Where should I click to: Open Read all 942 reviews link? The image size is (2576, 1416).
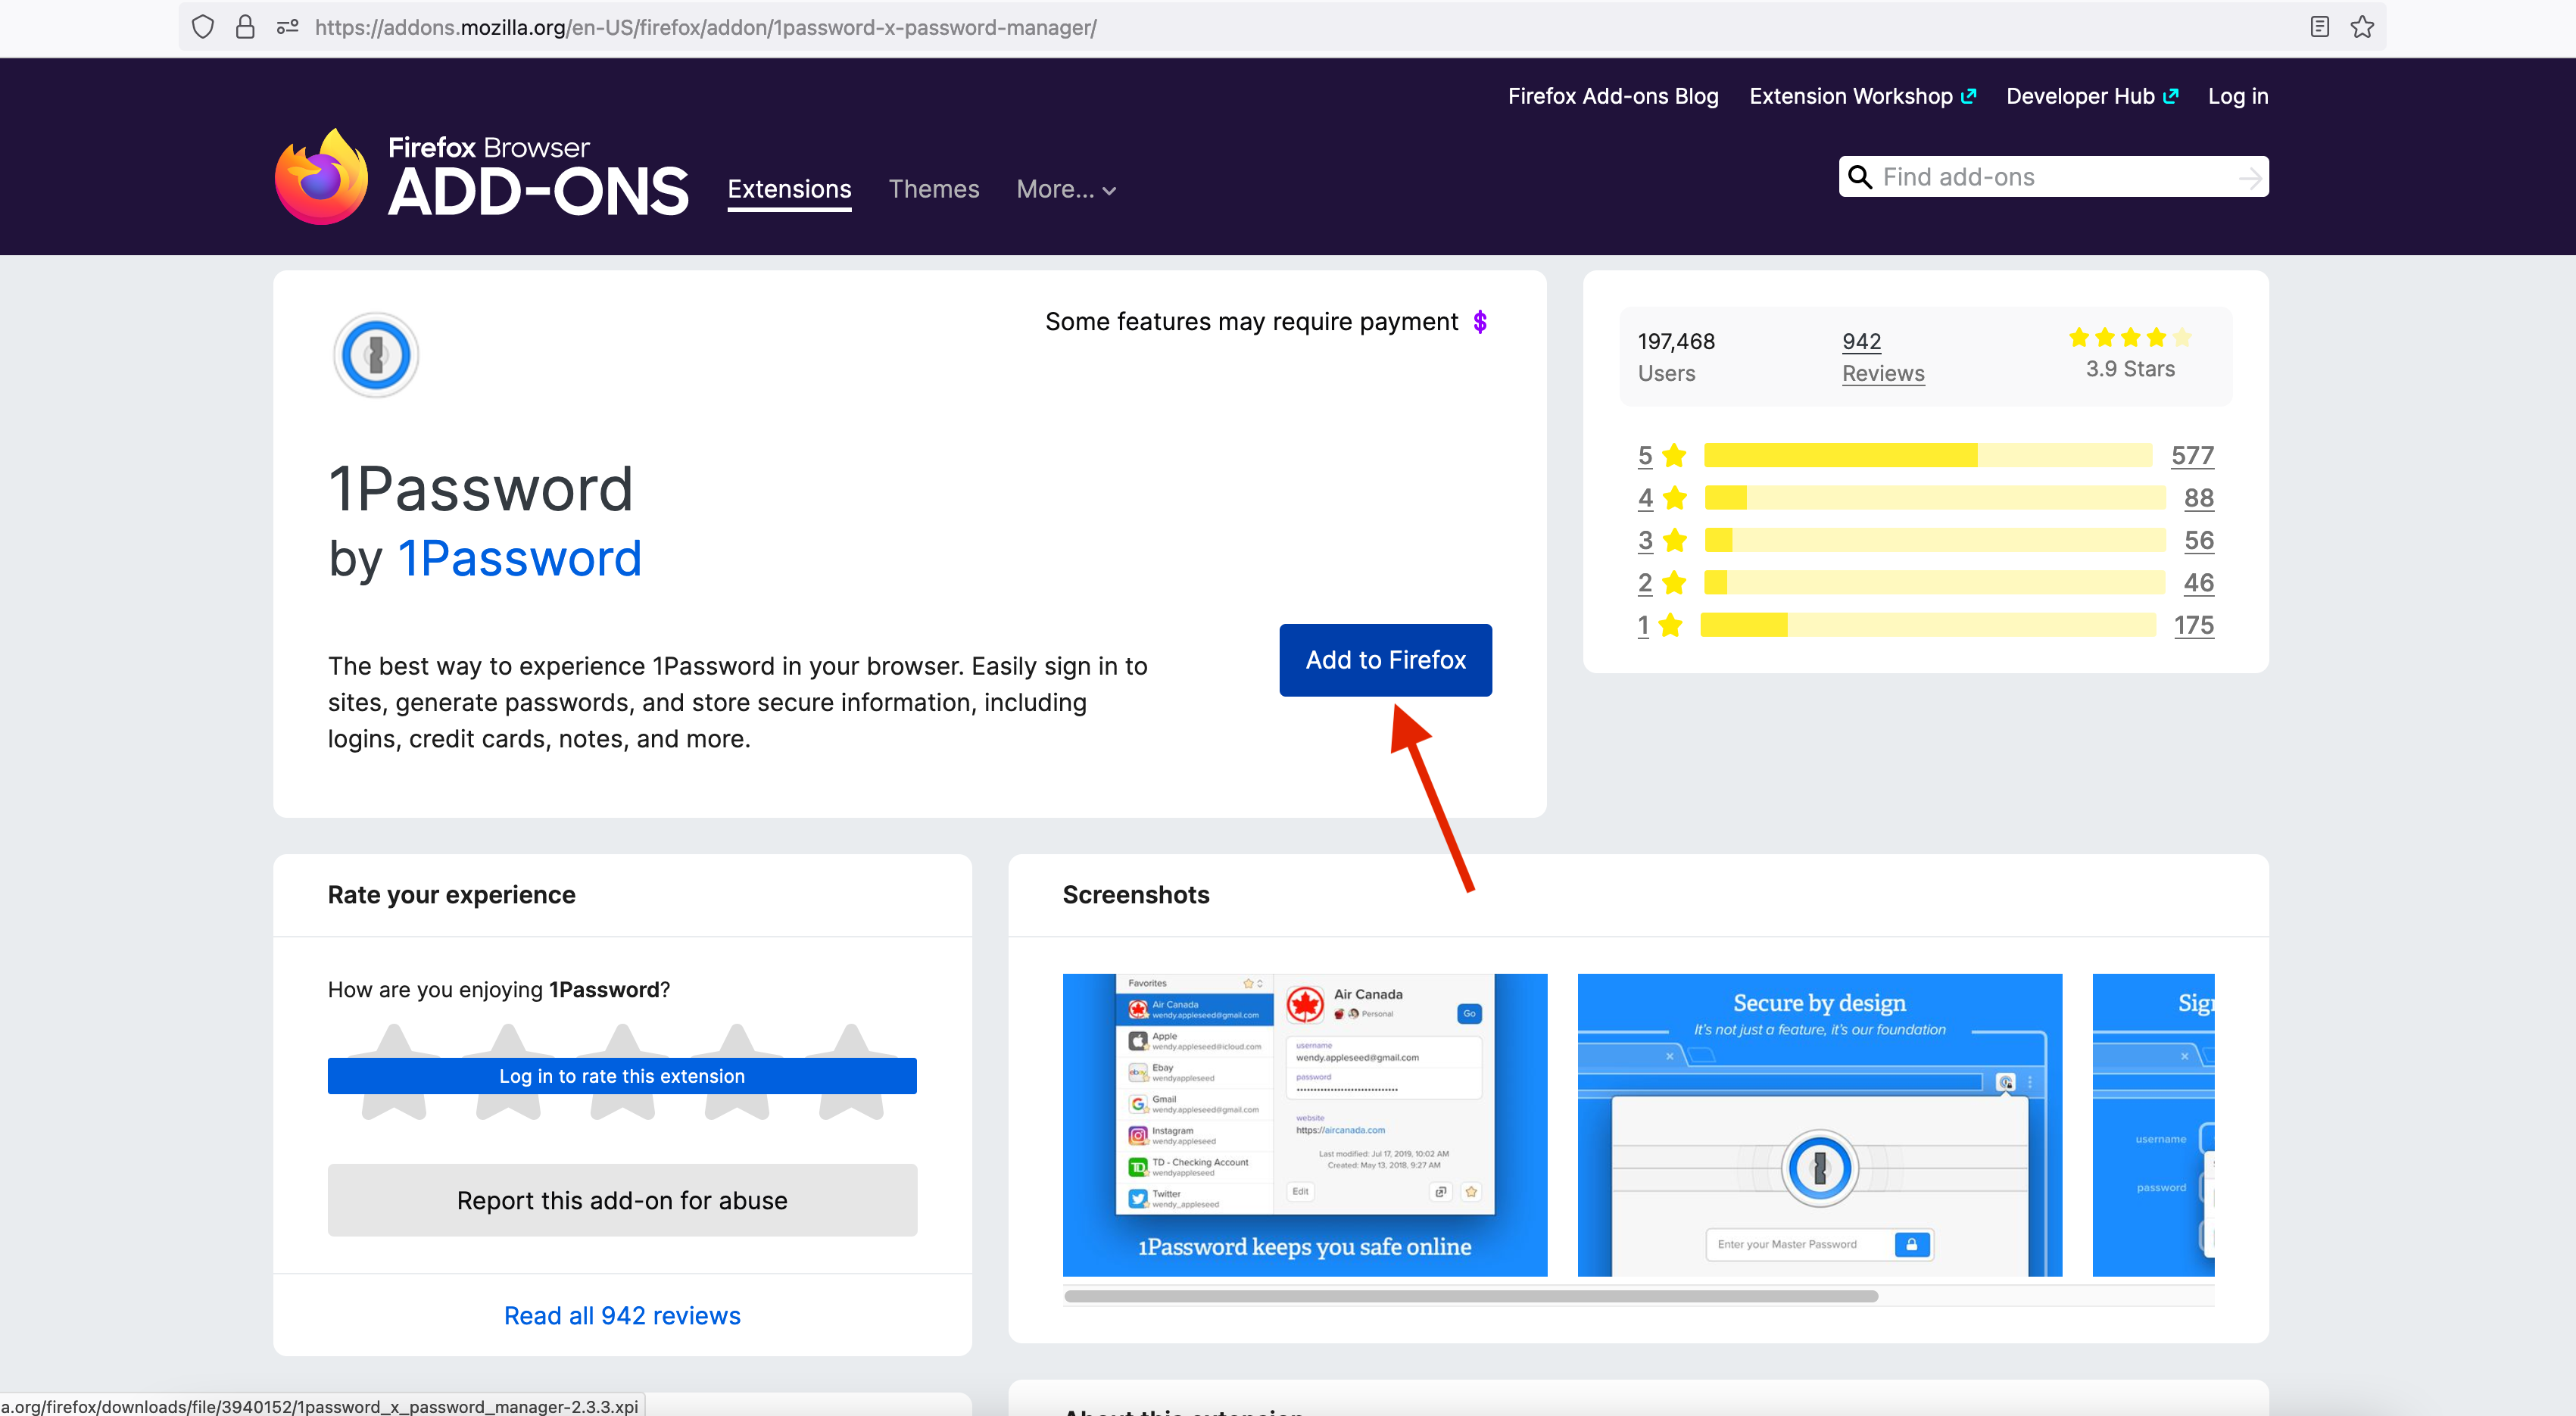(x=622, y=1315)
